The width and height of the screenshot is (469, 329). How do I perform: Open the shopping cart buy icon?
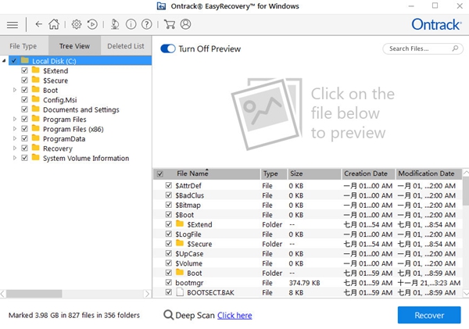click(170, 24)
